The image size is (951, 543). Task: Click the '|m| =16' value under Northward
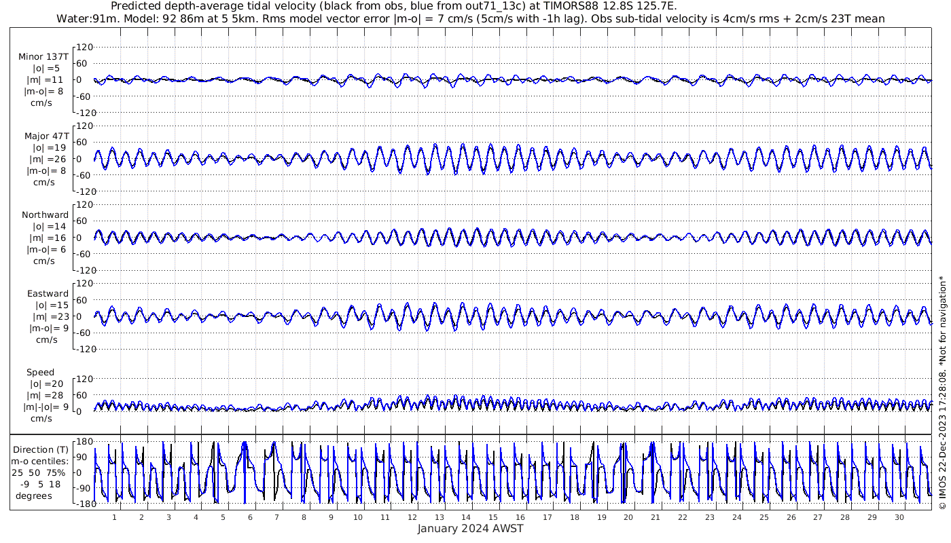click(47, 238)
